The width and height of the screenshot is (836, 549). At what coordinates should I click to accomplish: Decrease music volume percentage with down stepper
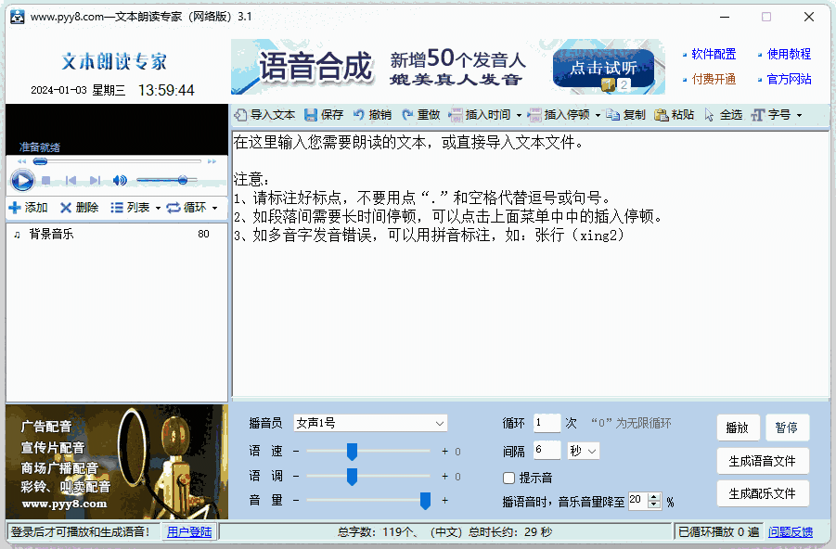[x=654, y=504]
